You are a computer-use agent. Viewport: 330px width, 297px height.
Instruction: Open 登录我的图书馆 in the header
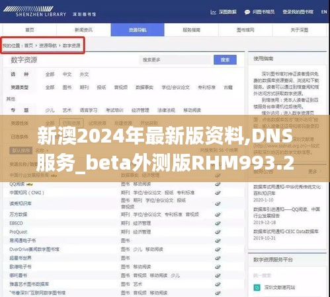[x=298, y=12]
